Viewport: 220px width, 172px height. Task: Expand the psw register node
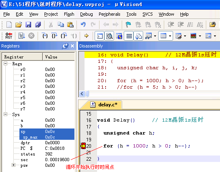[13, 165]
